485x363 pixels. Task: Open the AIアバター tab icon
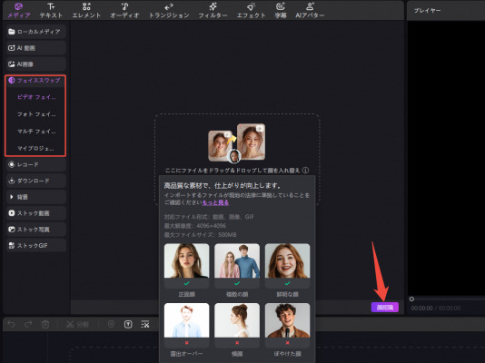[310, 6]
